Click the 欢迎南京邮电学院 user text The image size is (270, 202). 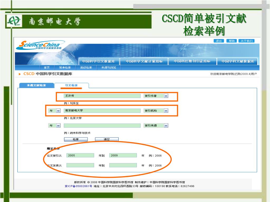[233, 74]
